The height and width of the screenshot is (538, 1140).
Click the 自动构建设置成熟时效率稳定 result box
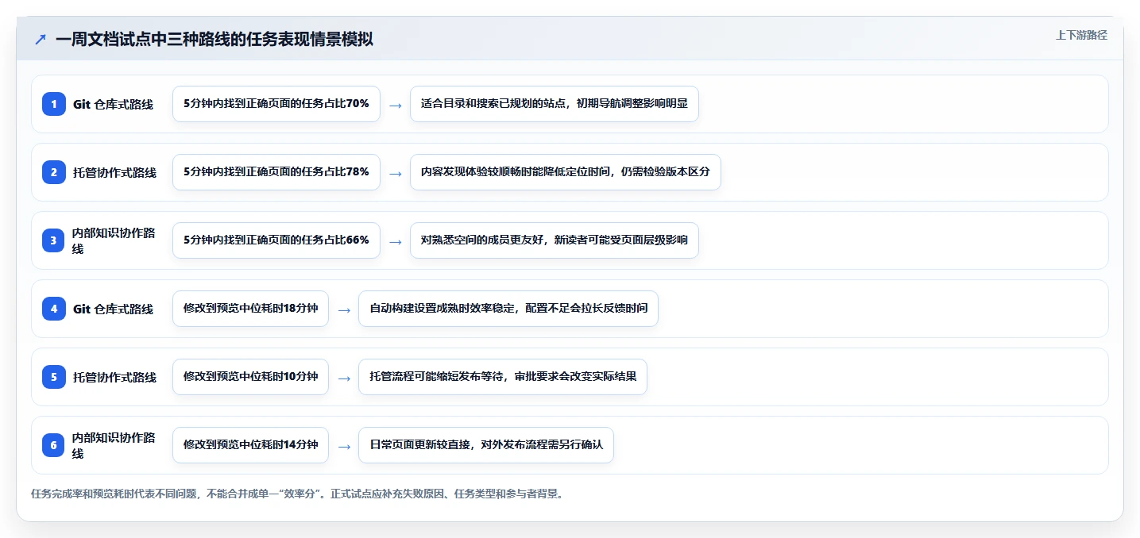(x=508, y=309)
